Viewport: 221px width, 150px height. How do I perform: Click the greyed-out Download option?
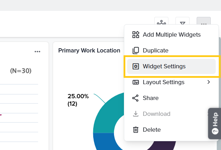tap(156, 114)
